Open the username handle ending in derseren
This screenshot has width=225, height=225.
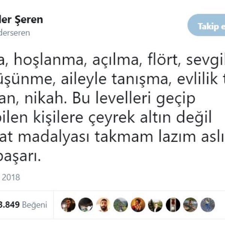15,33
